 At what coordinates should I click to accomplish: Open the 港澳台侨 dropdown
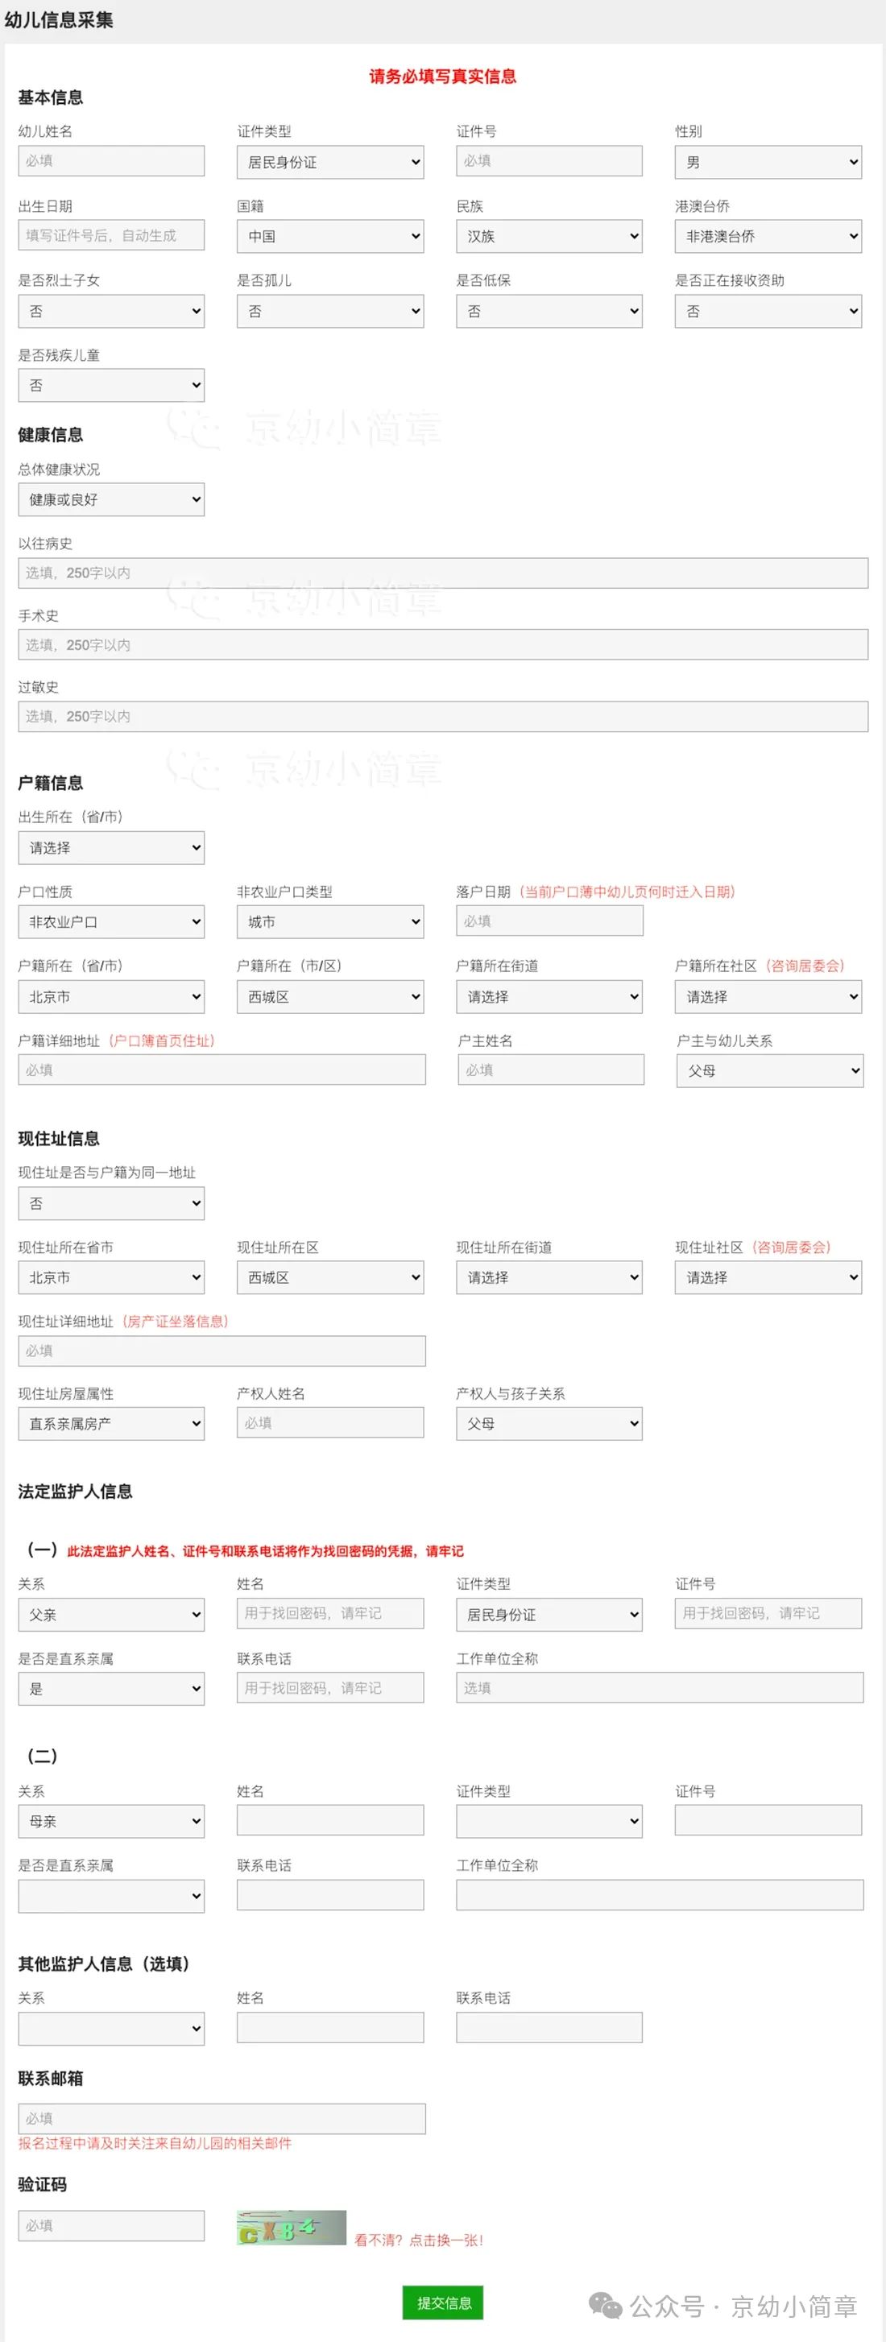[768, 237]
